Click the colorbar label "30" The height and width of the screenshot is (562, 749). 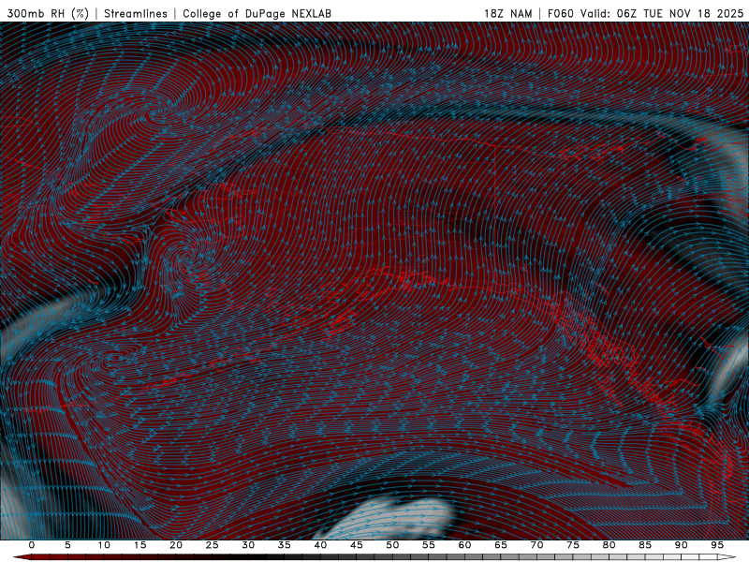(248, 545)
